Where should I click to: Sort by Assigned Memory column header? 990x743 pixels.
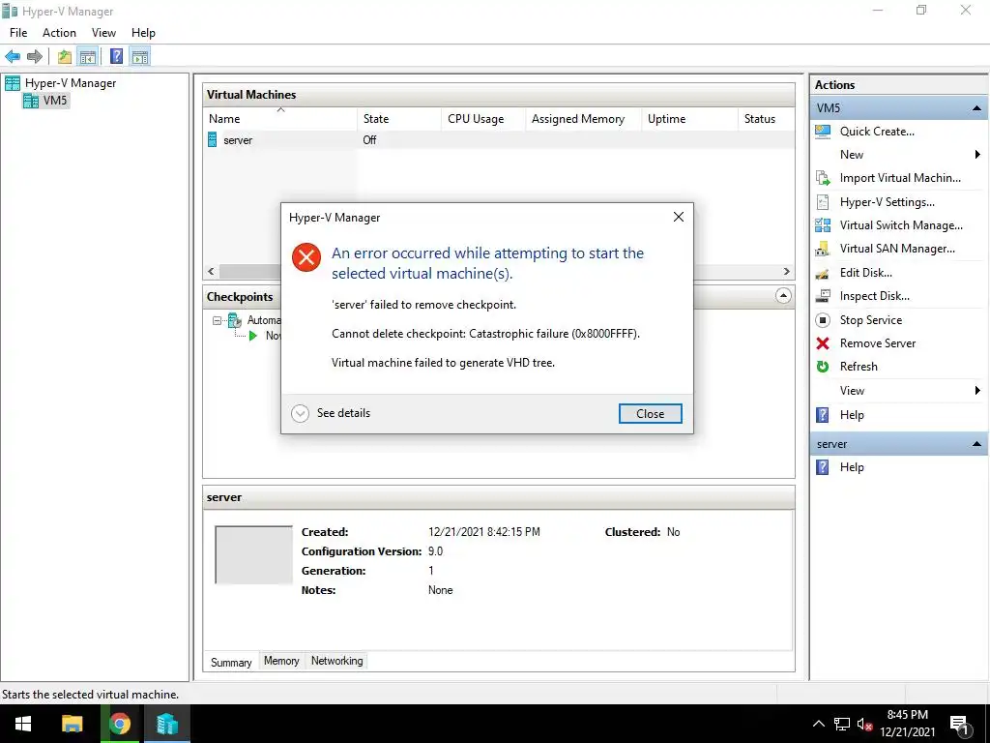point(583,119)
